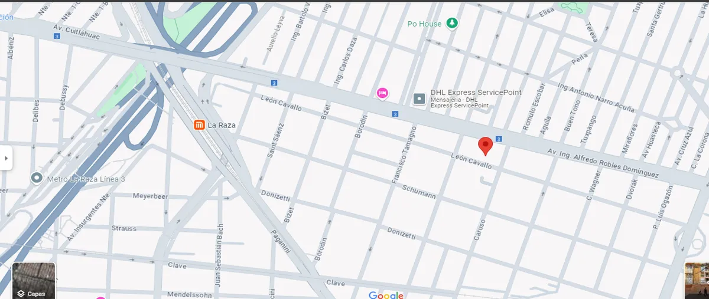The width and height of the screenshot is (709, 299).
Task: Open the pink hotel marker icon
Action: pos(382,93)
